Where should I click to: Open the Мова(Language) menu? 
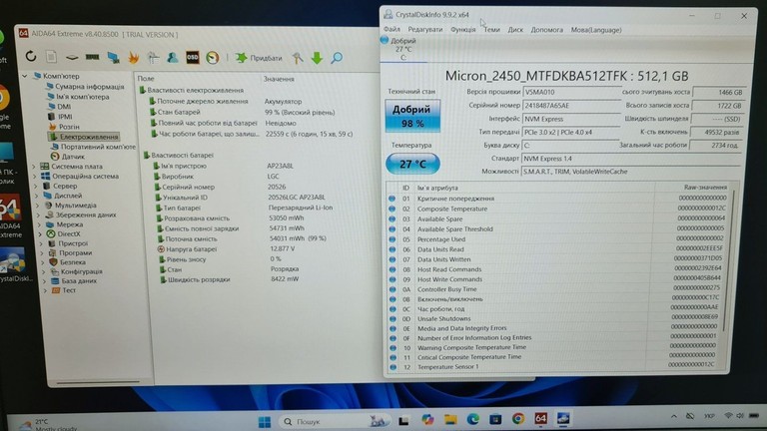pyautogui.click(x=596, y=29)
